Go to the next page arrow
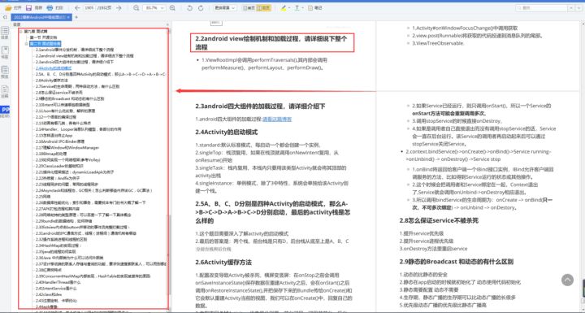This screenshot has height=313, width=585. click(x=119, y=8)
